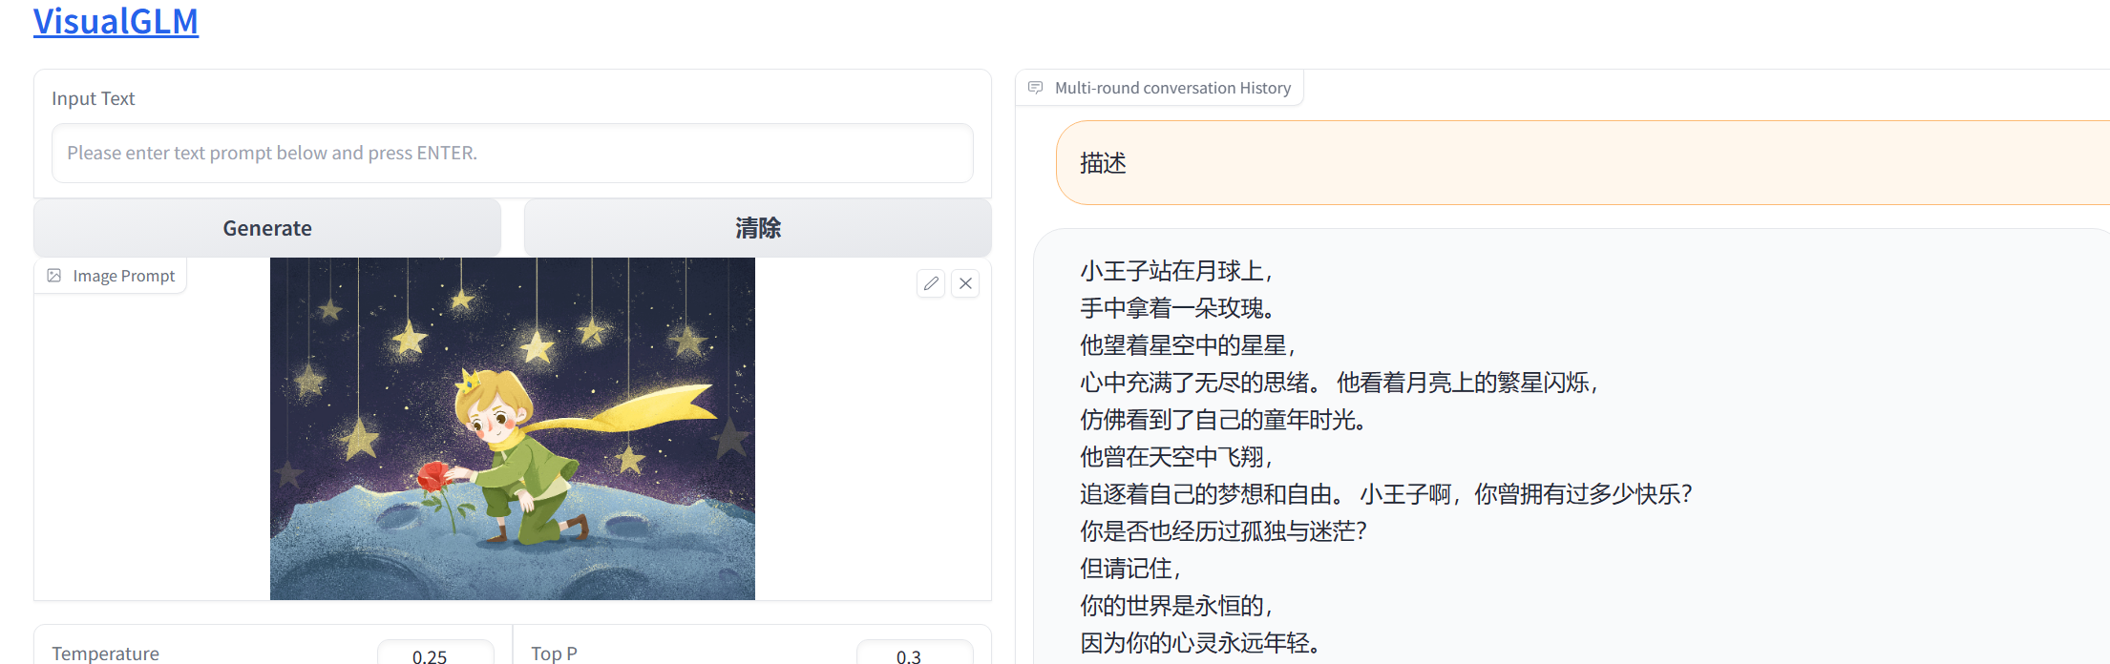Viewport: 2110px width, 664px height.
Task: Click the Top P label
Action: point(554,654)
